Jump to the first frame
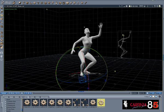The height and width of the screenshot is (112, 164). (x=9, y=93)
